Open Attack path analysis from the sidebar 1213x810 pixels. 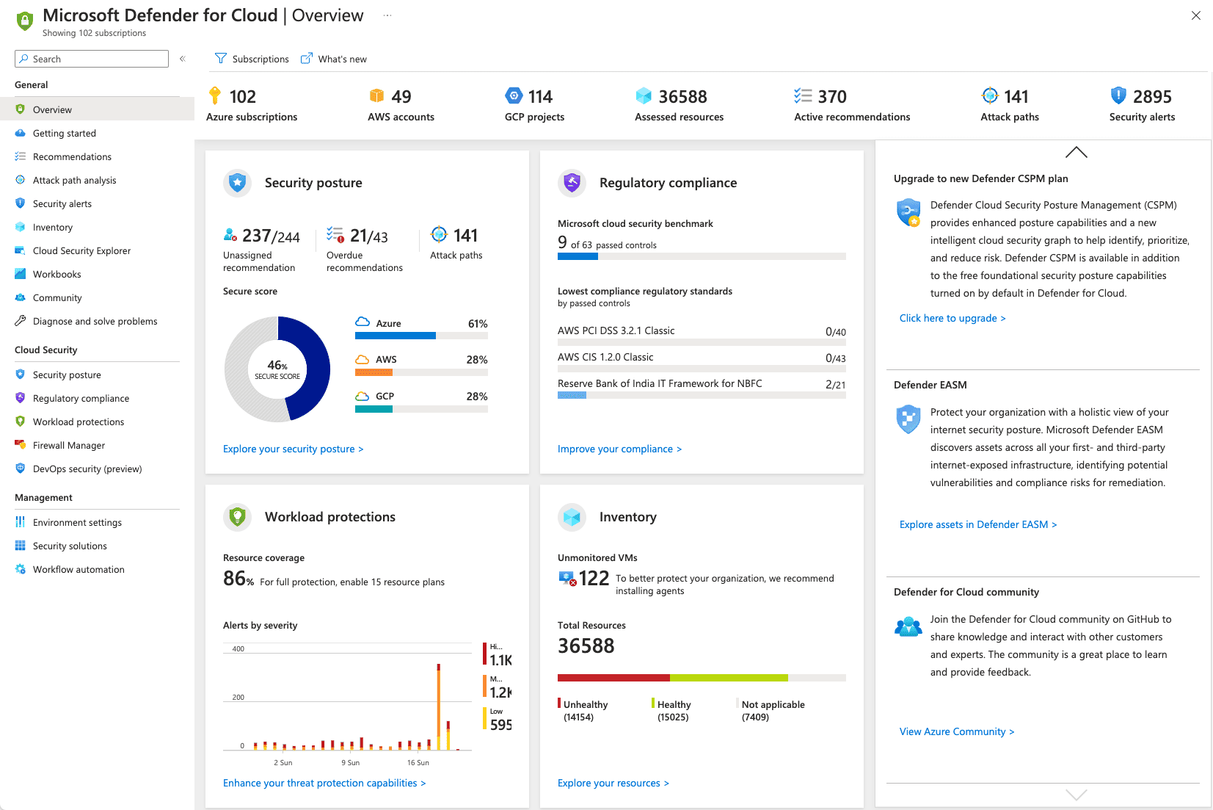(74, 180)
